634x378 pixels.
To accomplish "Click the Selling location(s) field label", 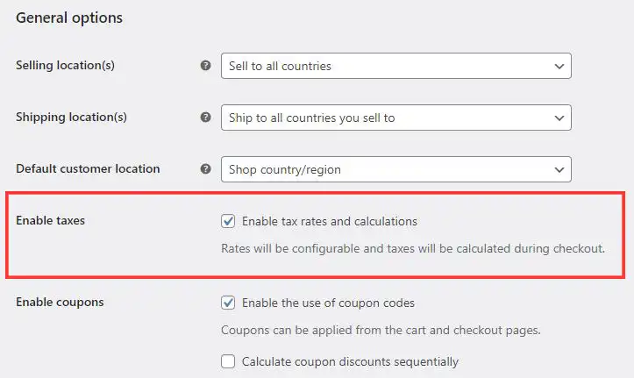I will (x=65, y=65).
